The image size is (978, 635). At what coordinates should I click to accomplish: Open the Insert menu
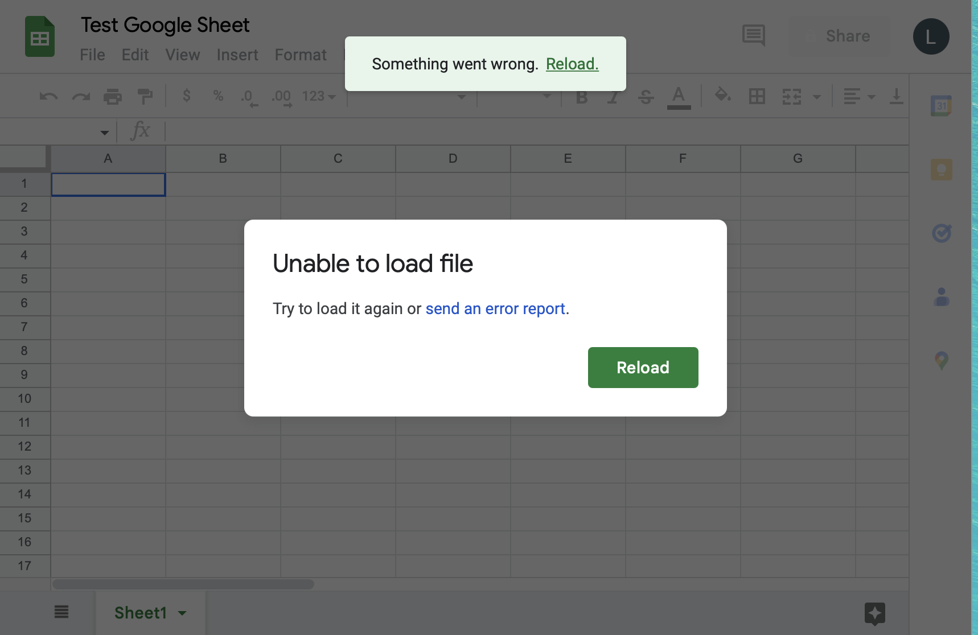click(x=237, y=55)
